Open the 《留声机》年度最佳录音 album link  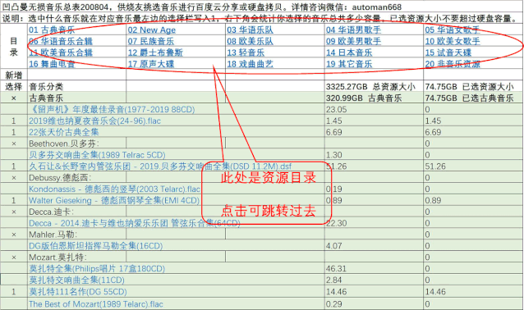tap(112, 109)
